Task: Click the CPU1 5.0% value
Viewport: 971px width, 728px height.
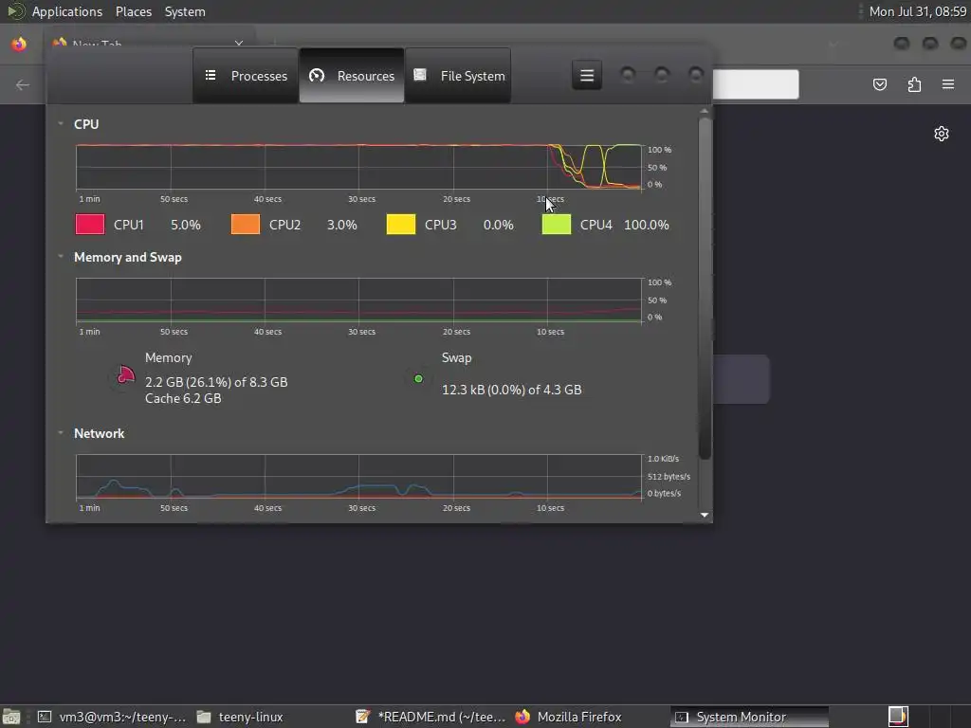Action: [185, 225]
